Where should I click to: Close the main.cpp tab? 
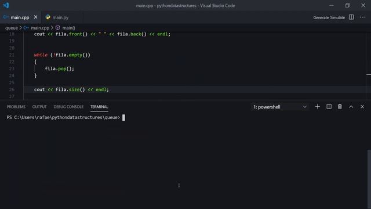[x=35, y=17]
